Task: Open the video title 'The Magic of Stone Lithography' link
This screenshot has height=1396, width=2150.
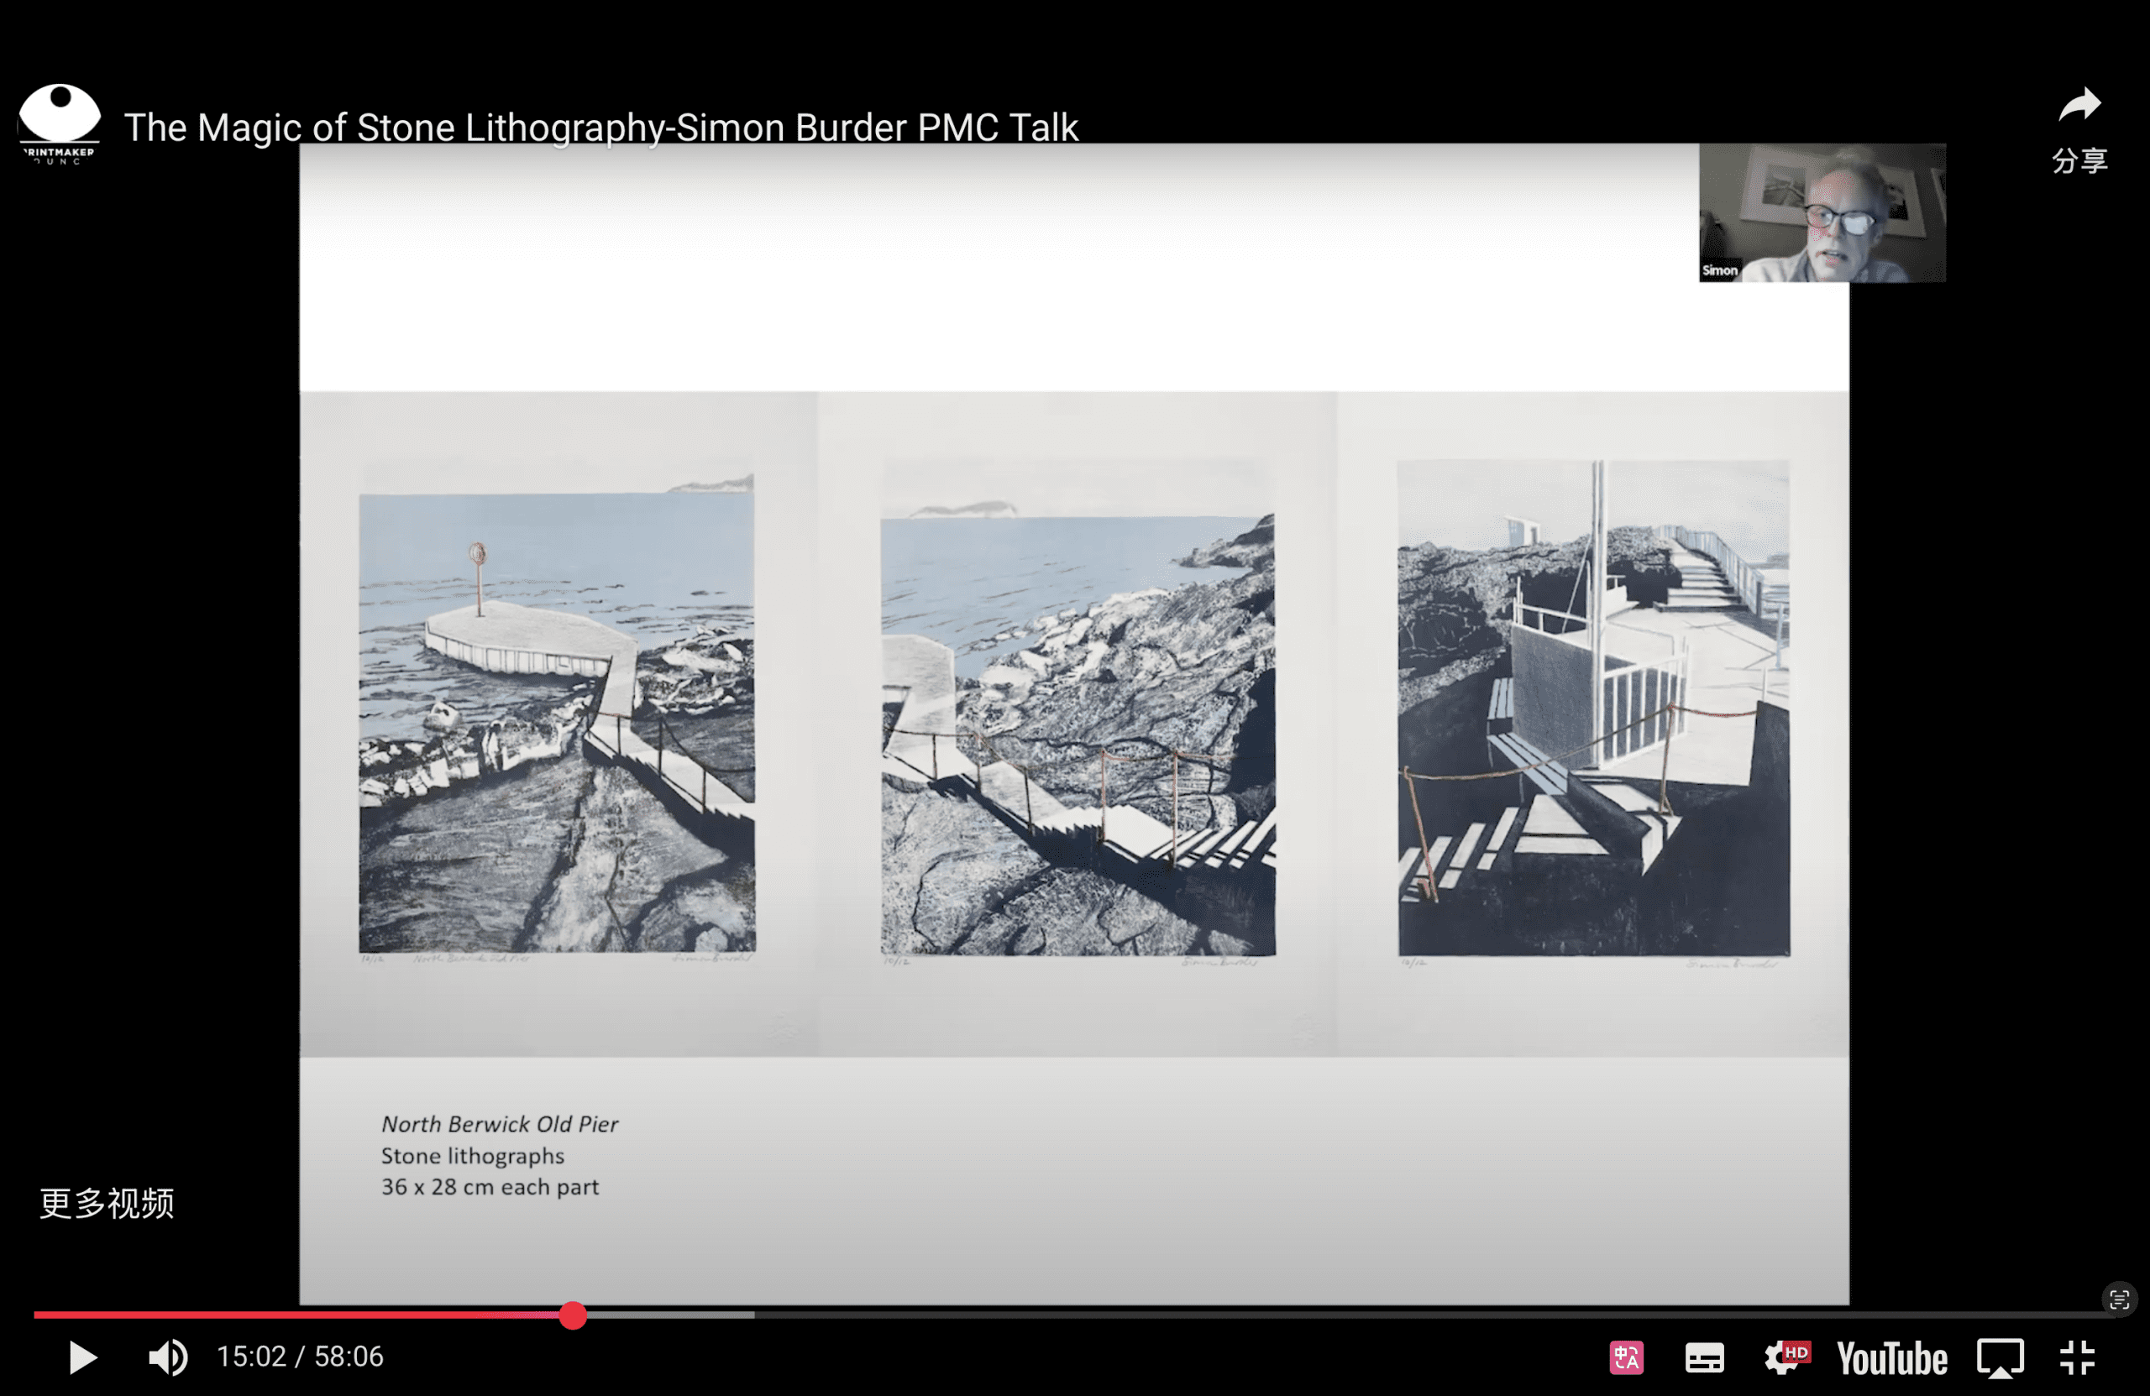Action: (x=600, y=128)
